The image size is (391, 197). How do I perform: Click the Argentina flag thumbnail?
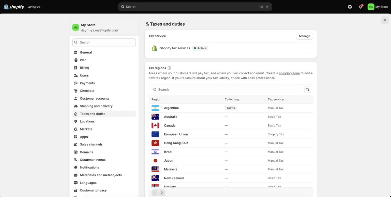point(155,108)
